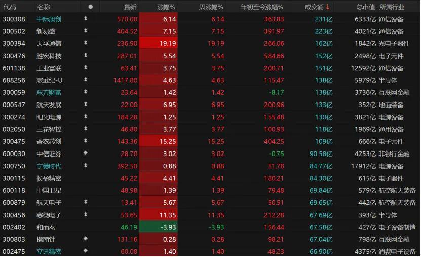Open stock 东方财富 by its name
Viewport: 421px width, 257px height.
coord(49,92)
